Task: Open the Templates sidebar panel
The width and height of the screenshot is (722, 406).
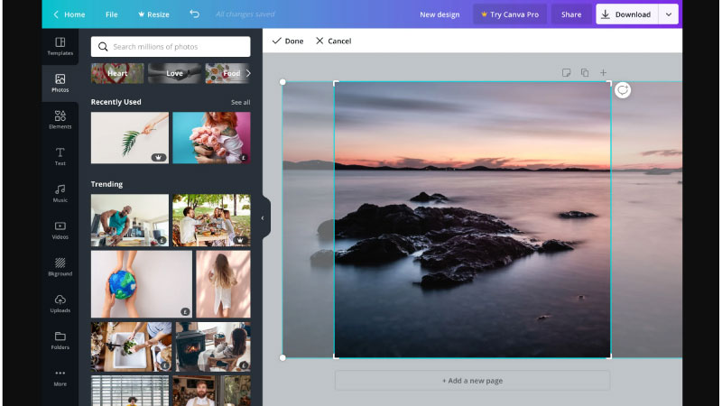Action: coord(60,47)
